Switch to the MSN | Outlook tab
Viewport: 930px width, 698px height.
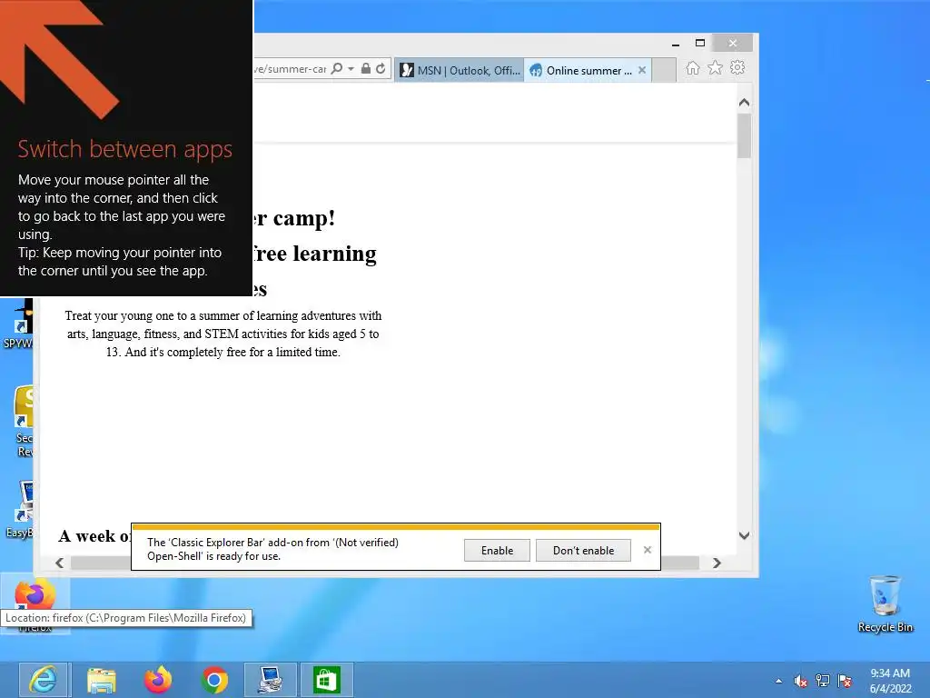pyautogui.click(x=460, y=71)
